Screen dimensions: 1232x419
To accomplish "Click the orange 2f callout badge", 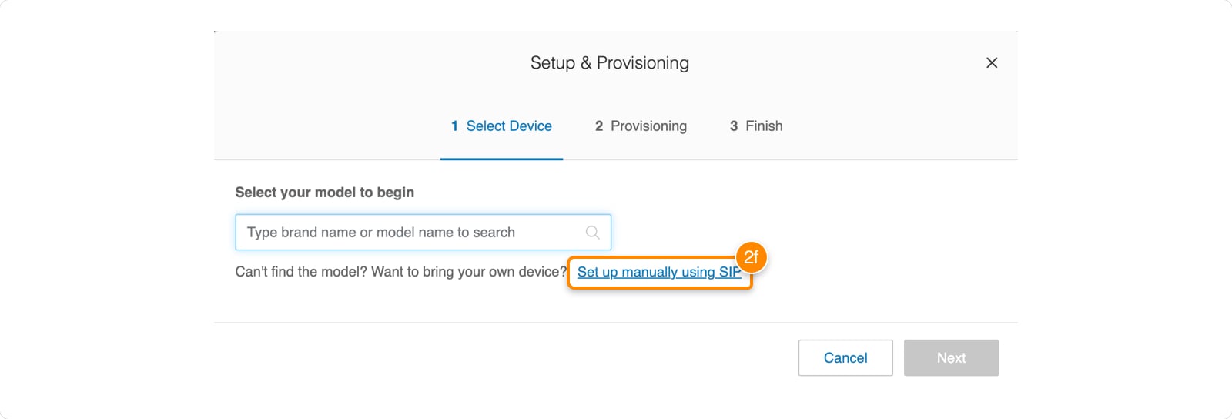I will coord(751,257).
